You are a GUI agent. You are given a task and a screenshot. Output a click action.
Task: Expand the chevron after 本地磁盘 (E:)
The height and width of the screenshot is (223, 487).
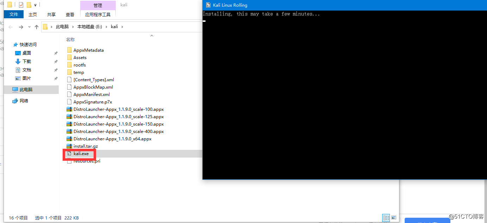point(106,27)
